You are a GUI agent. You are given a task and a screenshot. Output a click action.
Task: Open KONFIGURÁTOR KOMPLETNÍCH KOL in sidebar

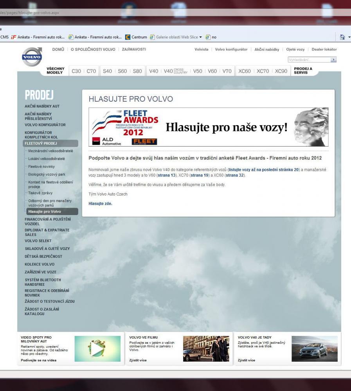tap(41, 135)
